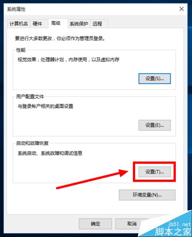
Task: Click the 与登录帐户相关的桌面设置 description
Action: (x=45, y=106)
